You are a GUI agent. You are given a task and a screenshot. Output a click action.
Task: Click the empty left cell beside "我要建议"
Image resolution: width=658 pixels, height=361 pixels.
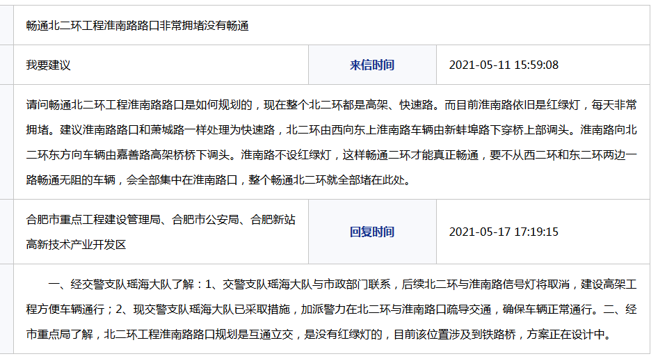(7, 65)
